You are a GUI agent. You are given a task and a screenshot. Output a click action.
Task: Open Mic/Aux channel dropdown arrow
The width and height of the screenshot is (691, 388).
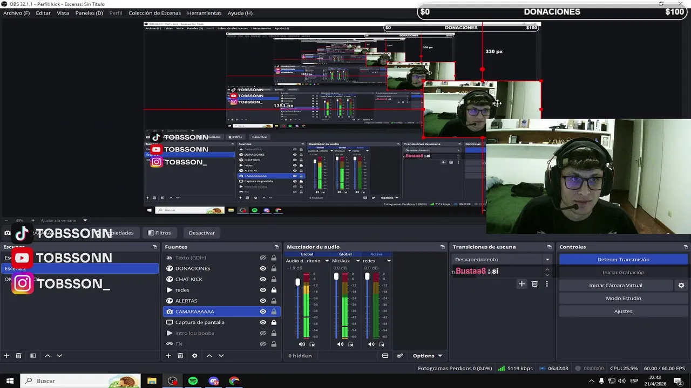pyautogui.click(x=357, y=261)
